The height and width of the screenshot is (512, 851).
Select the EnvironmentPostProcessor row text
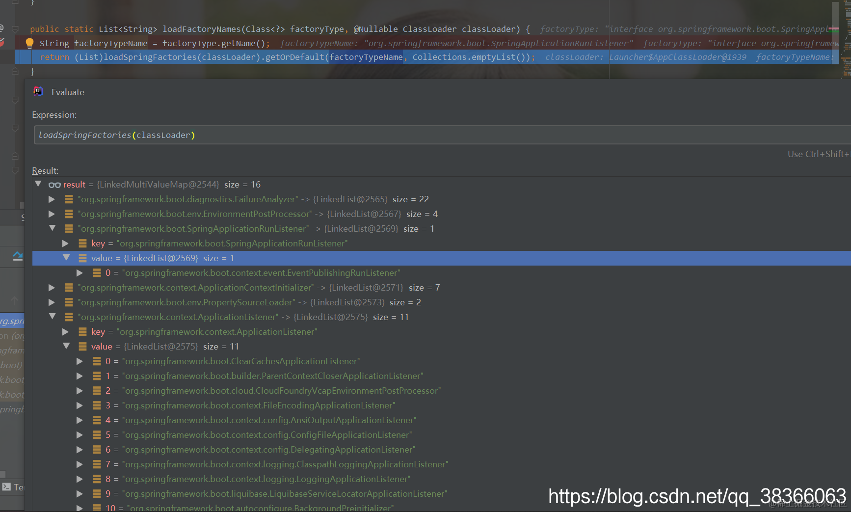click(x=258, y=214)
